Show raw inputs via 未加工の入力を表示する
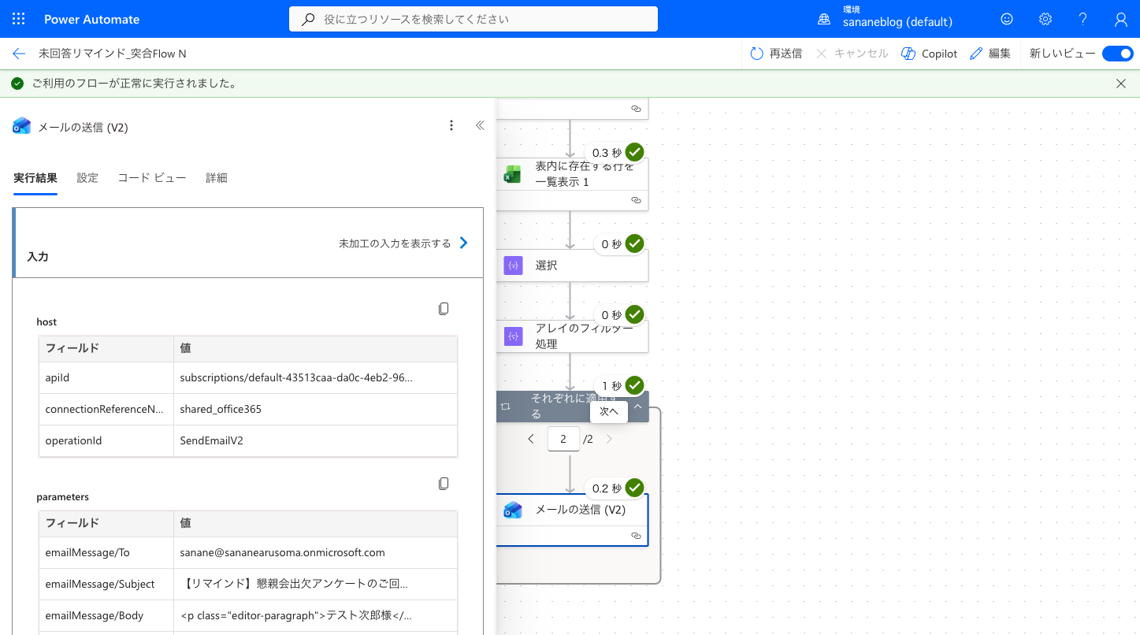The width and height of the screenshot is (1140, 635). tap(403, 243)
